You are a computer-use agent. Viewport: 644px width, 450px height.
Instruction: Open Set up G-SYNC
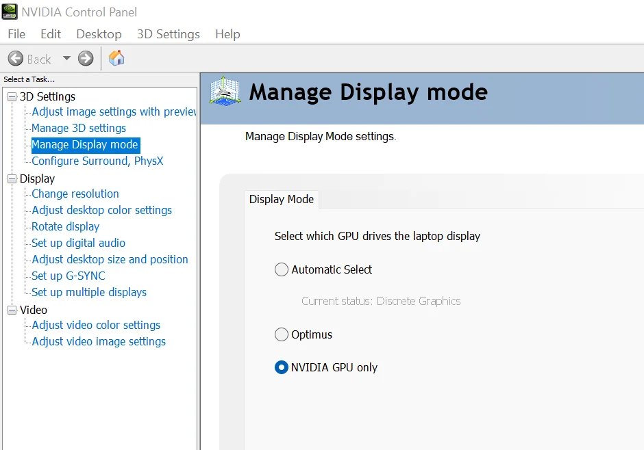pos(69,276)
